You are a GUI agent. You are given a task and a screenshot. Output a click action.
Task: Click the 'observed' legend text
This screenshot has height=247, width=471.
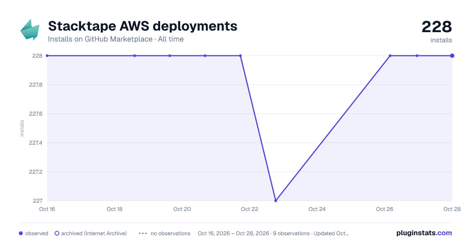click(37, 233)
